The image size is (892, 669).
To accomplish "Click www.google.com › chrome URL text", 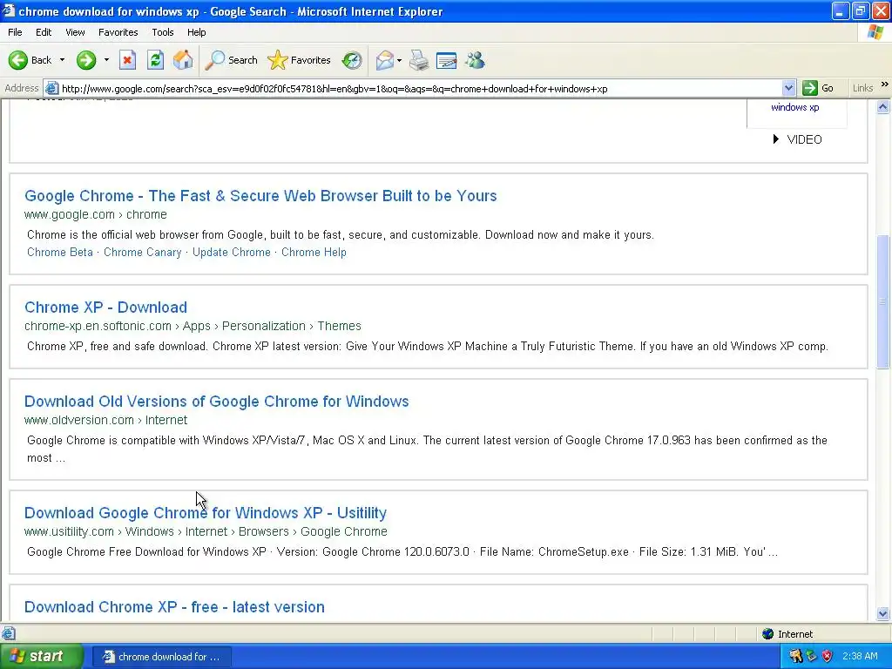I will 95,214.
